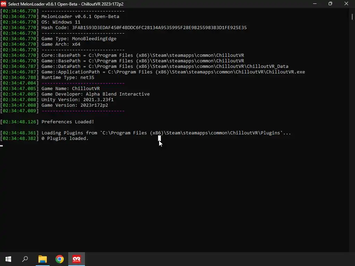Click the 'Game::ApplicationPath' log line
Screen dimensions: 355x266
[x=173, y=72]
